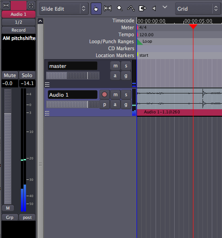
Task: Mute the master track
Action: [115, 66]
